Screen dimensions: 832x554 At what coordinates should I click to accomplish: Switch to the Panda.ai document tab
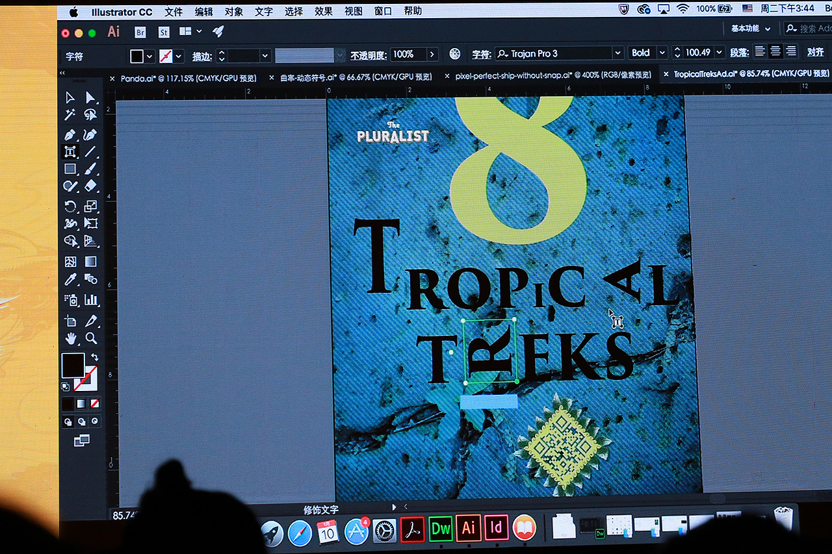pos(188,77)
